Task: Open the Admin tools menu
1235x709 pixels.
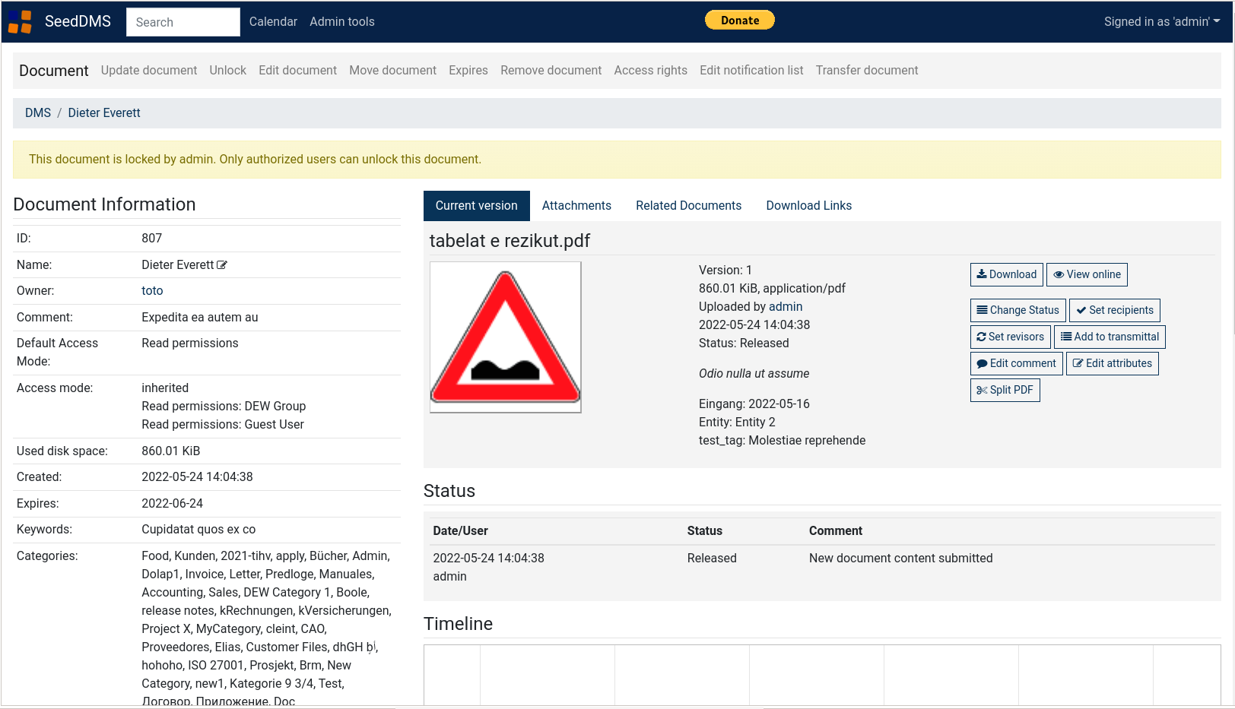Action: pos(341,22)
